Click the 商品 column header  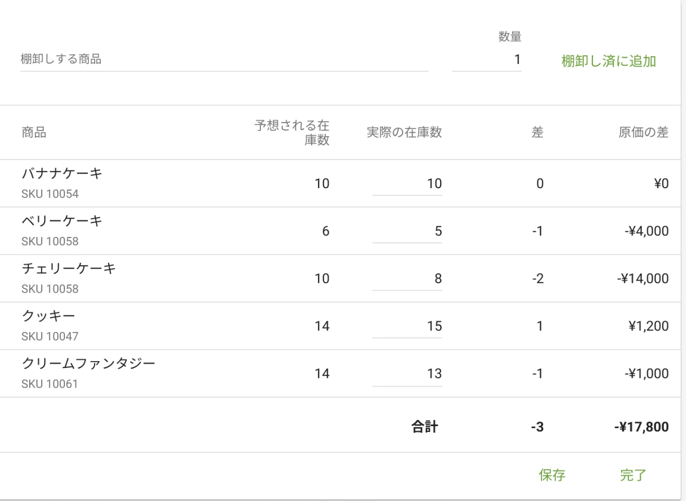[34, 133]
